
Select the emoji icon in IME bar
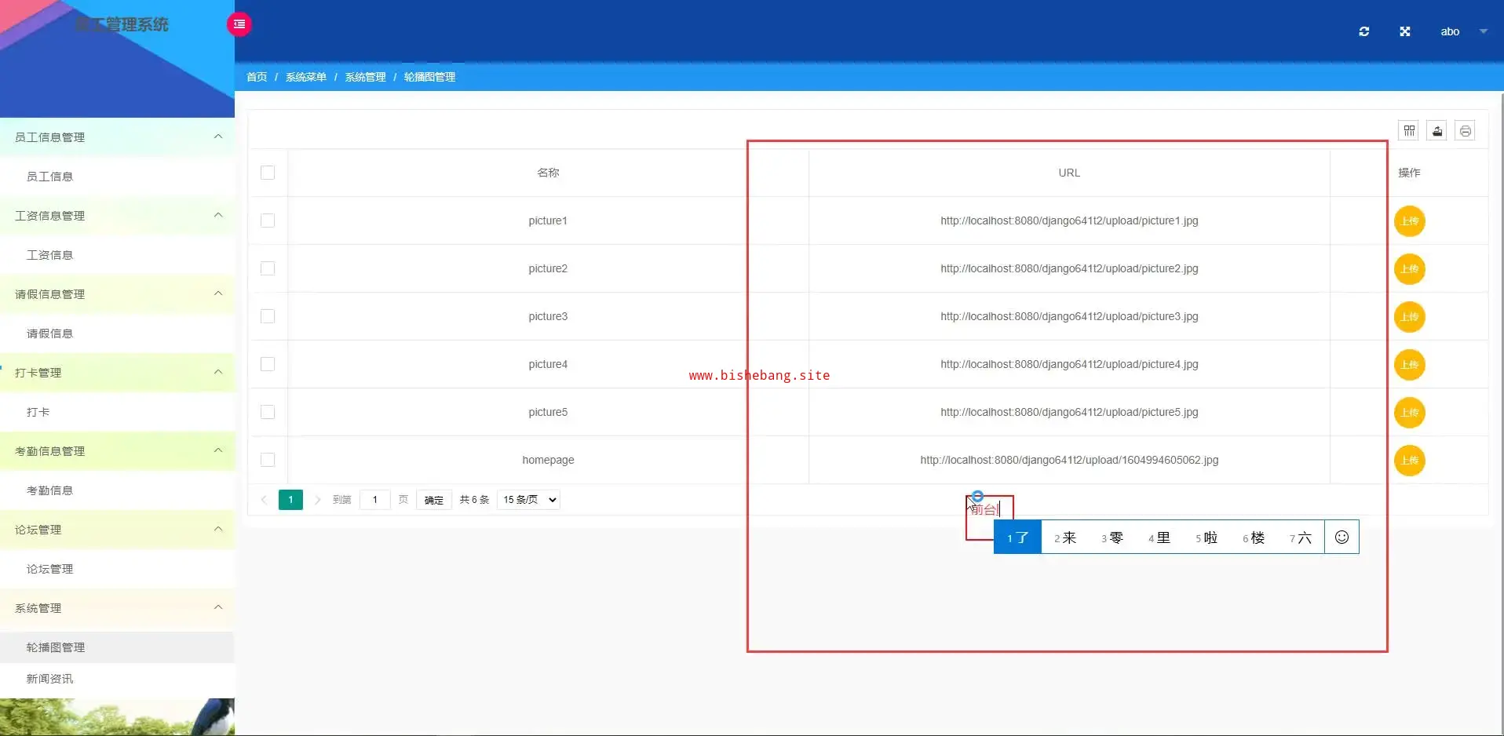[1342, 537]
